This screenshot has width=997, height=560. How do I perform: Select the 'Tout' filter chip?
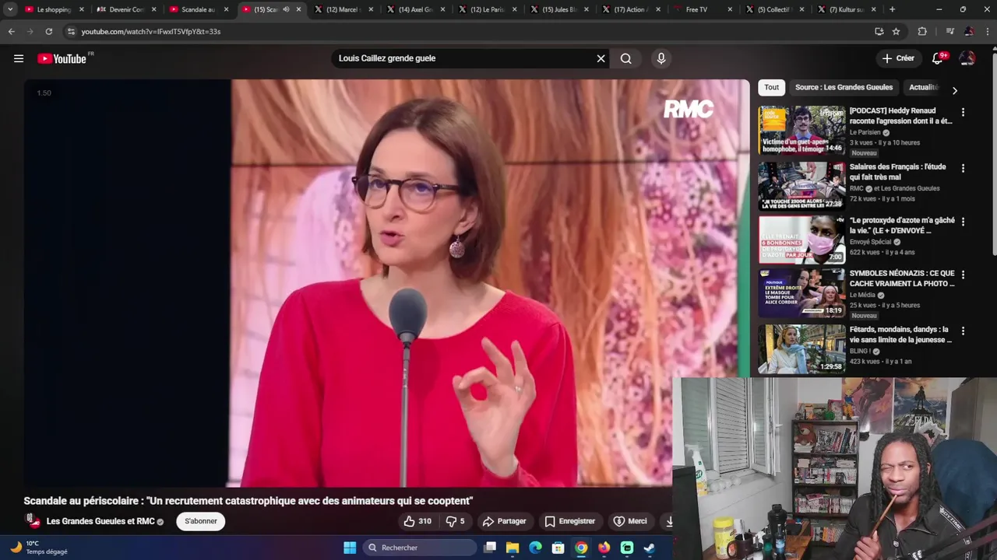(771, 87)
